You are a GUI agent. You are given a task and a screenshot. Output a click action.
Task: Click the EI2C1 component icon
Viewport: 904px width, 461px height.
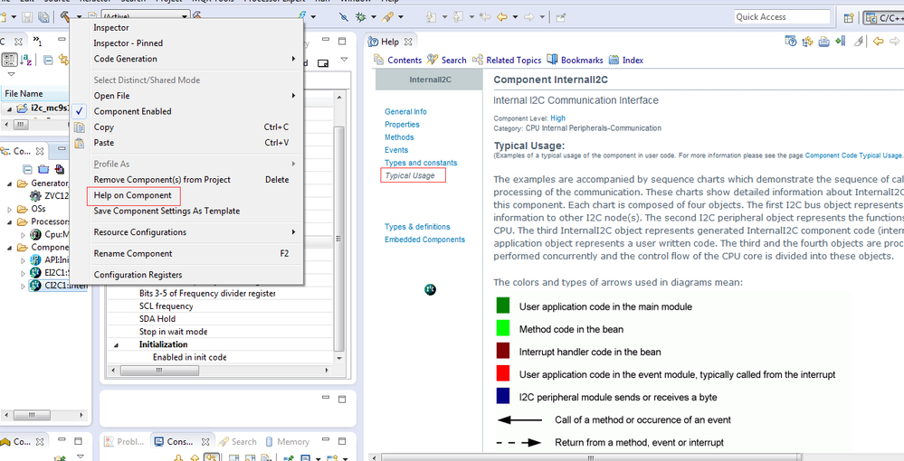pyautogui.click(x=34, y=273)
